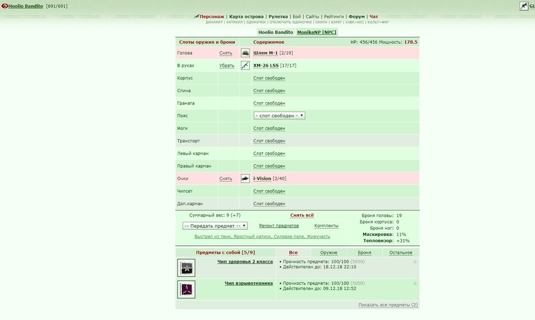The image size is (535, 320).
Task: Go to Карта острова
Action: 246,17
